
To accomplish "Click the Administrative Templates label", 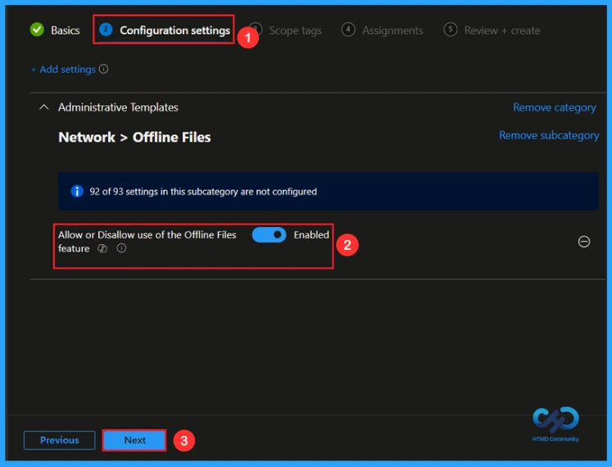I will coord(118,107).
